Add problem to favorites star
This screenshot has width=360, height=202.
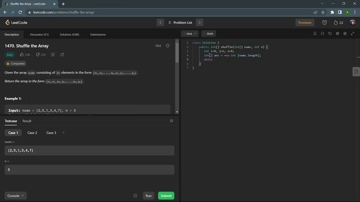pos(53,55)
